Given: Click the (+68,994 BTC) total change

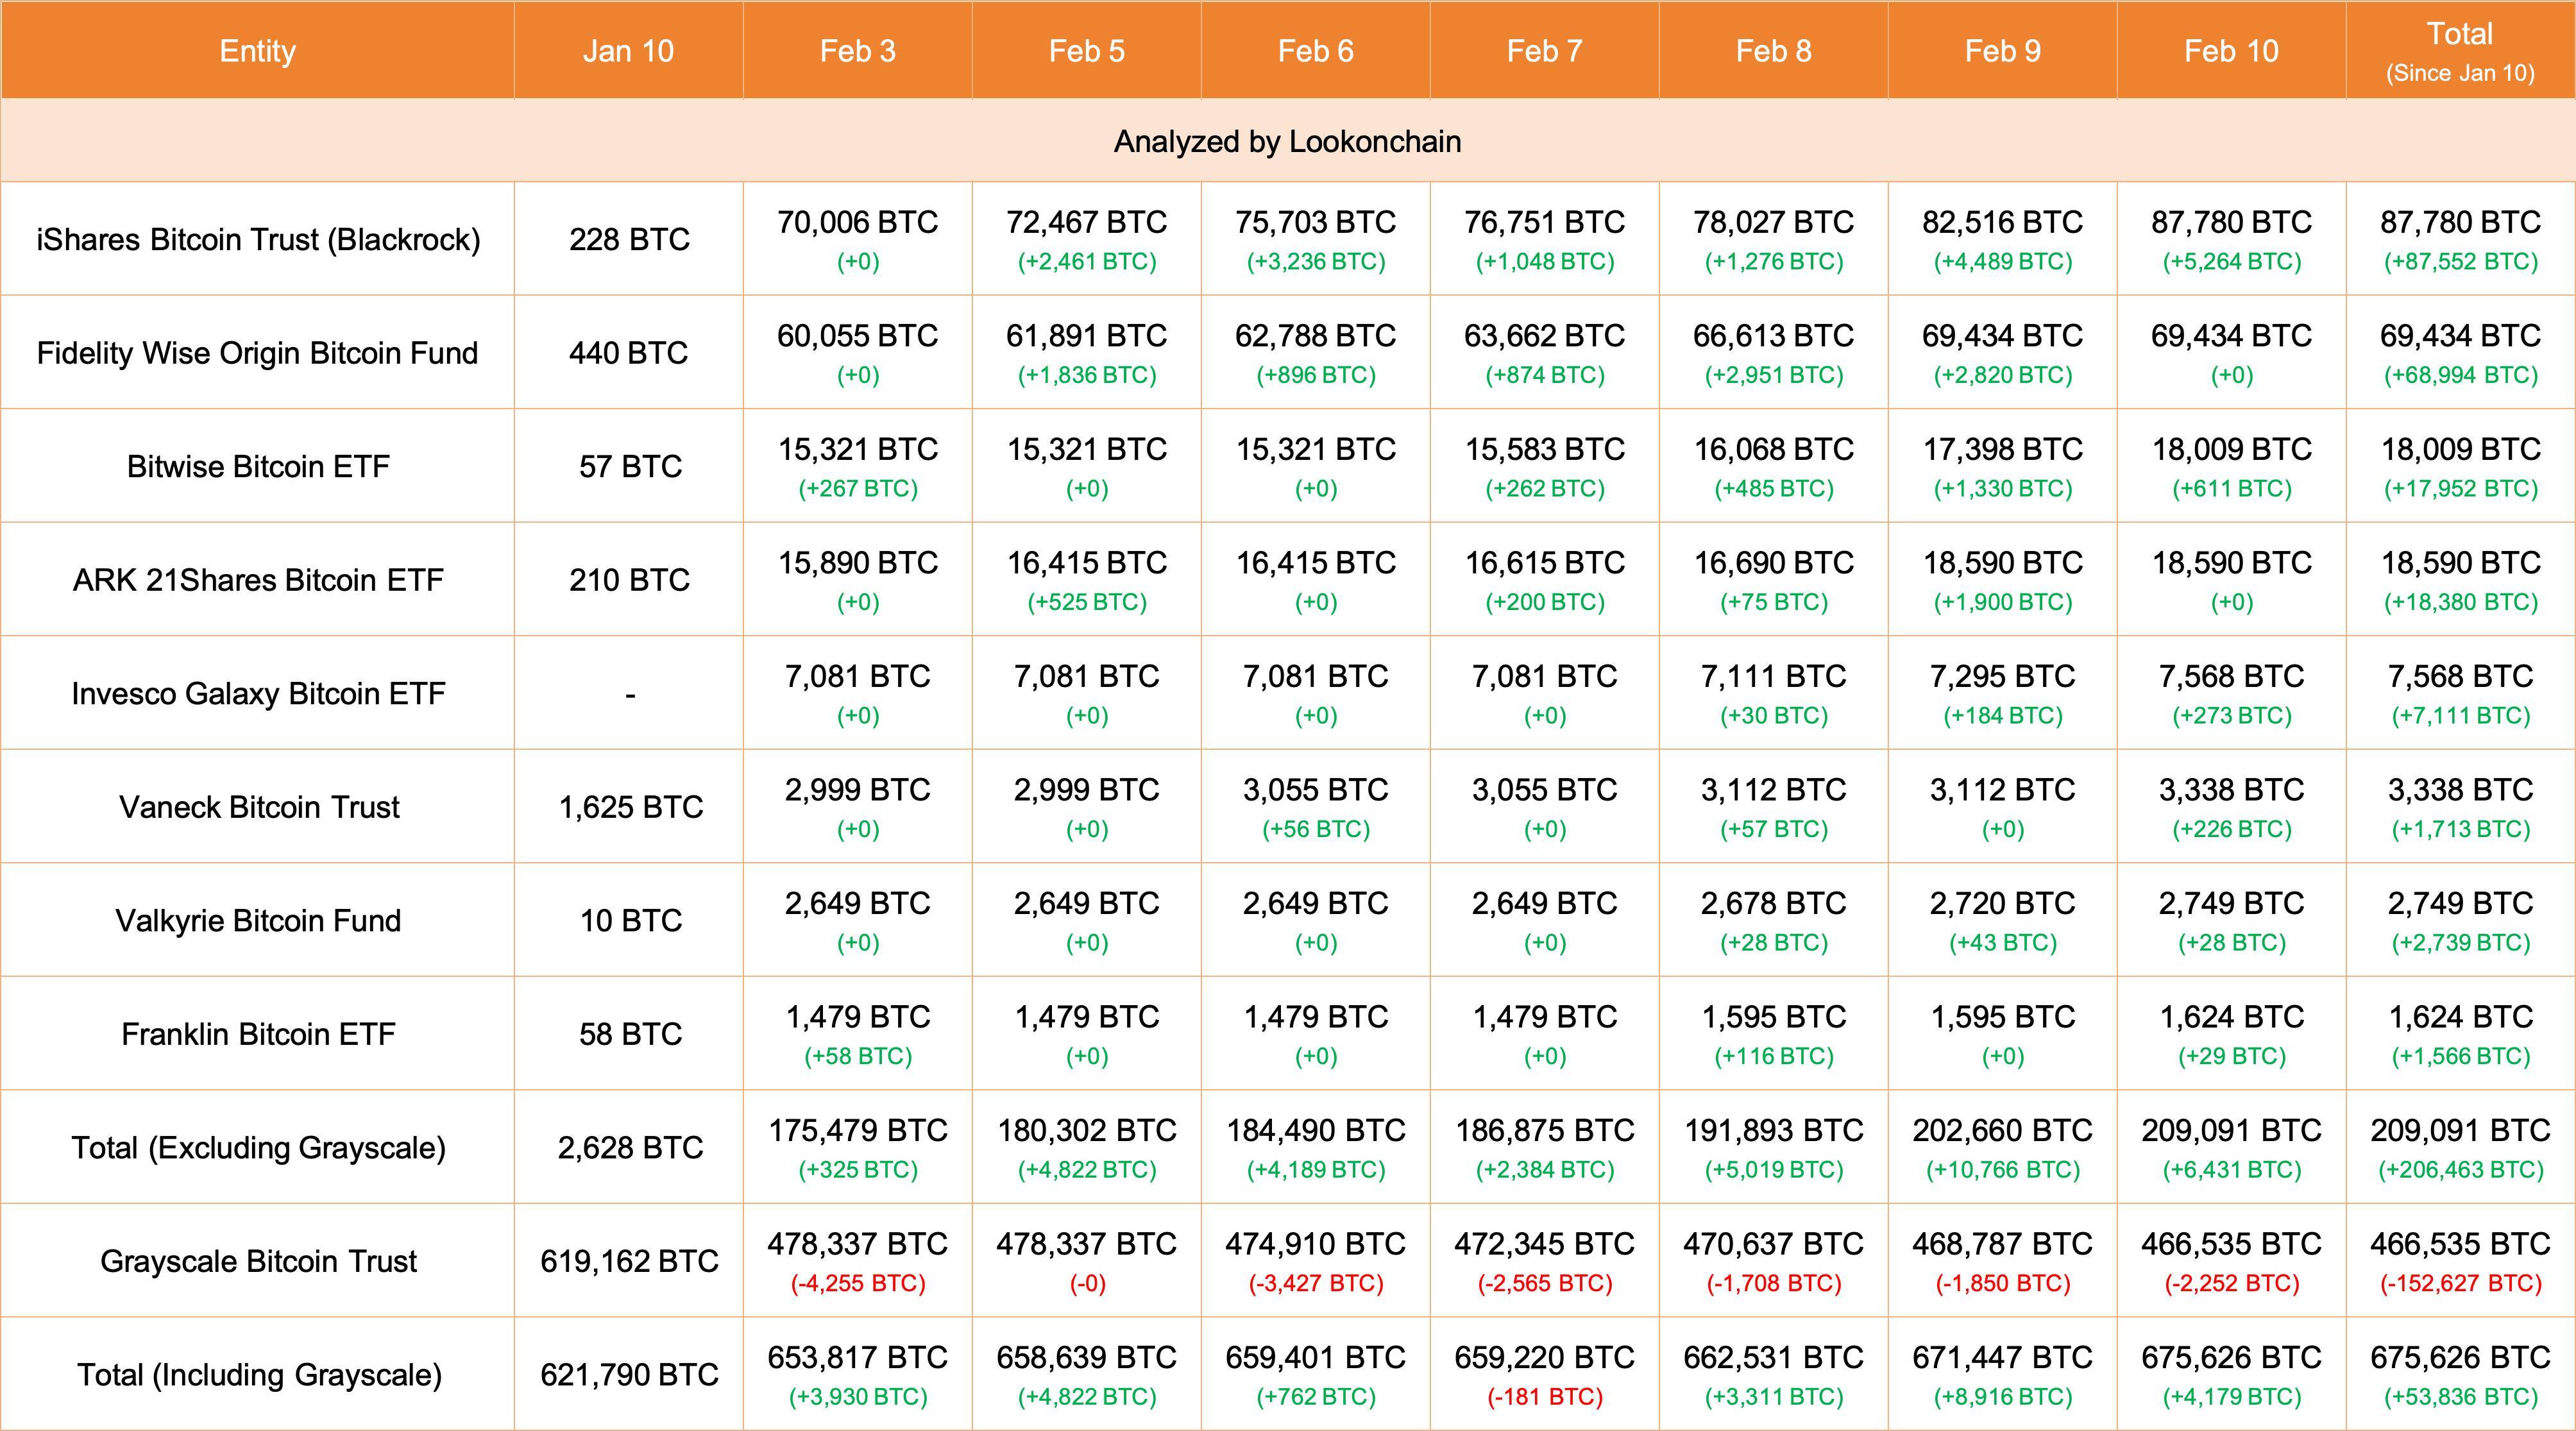Looking at the screenshot, I should tap(2460, 376).
